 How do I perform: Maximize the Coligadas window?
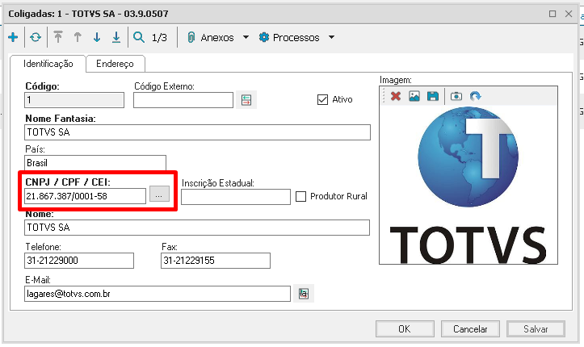click(552, 14)
